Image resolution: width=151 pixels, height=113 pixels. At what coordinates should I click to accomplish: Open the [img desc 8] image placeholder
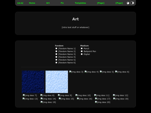(x=47, y=95)
